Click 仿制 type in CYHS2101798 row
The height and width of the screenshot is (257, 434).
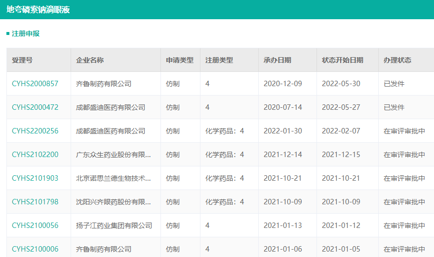pos(173,202)
